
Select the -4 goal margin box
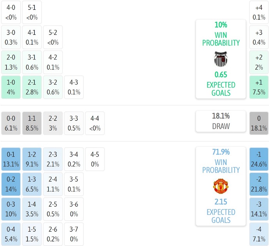[259, 234]
